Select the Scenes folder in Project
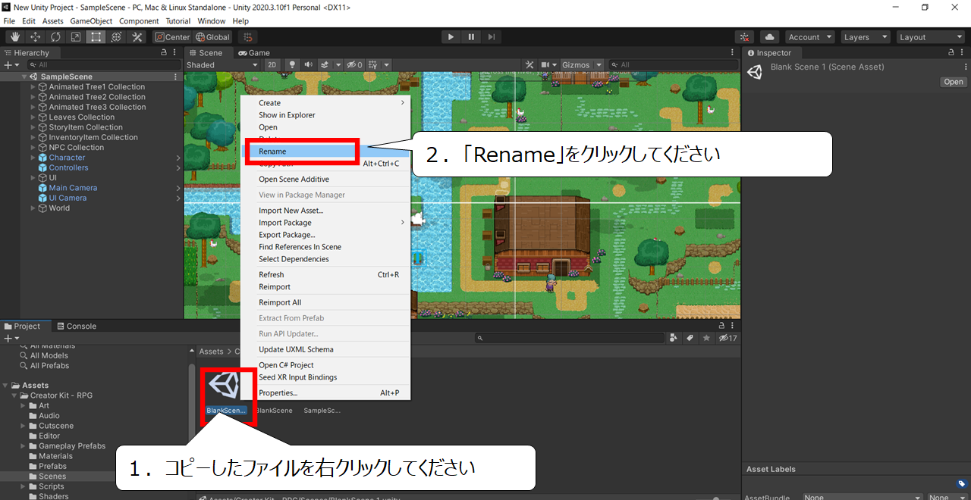971x500 pixels. (x=52, y=477)
